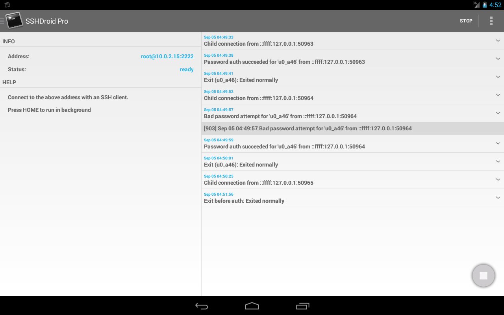
Task: Tap the battery icon in status bar
Action: click(485, 5)
